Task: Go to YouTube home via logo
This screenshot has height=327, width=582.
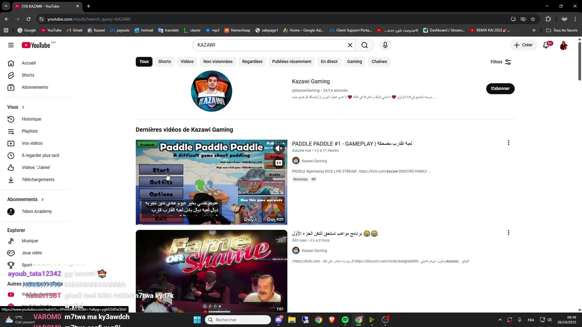Action: [x=36, y=45]
